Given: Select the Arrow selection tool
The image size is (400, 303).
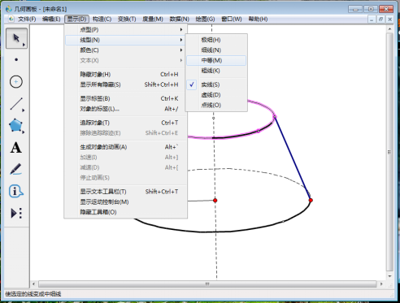Looking at the screenshot, I should coord(16,38).
